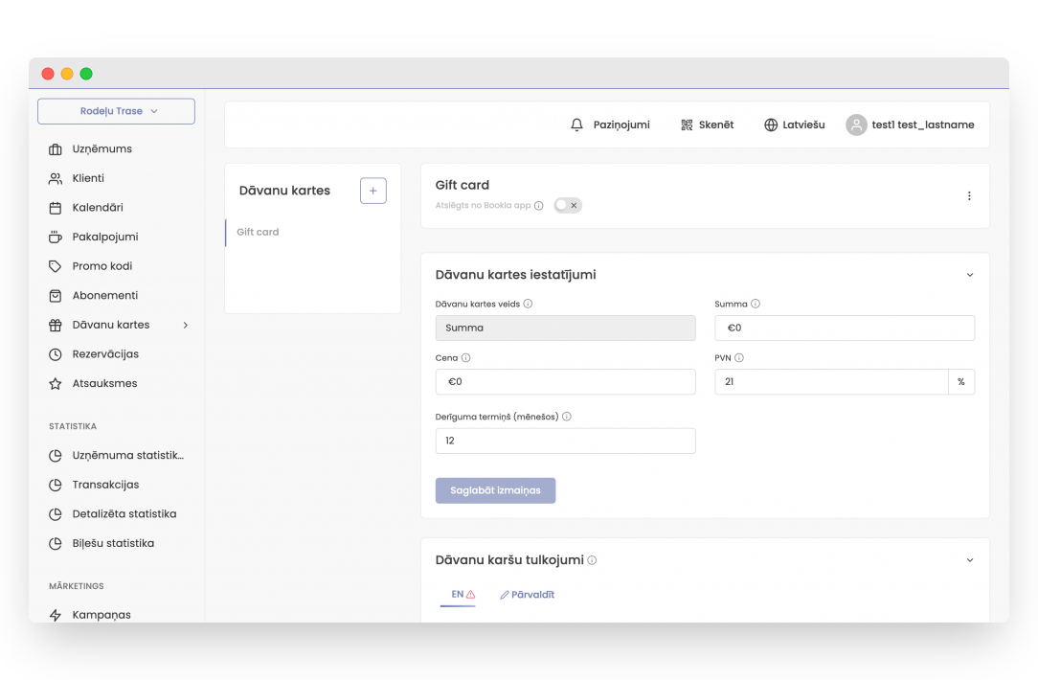Click info icon beside Cena label
Image resolution: width=1038 pixels, height=680 pixels.
pos(466,358)
